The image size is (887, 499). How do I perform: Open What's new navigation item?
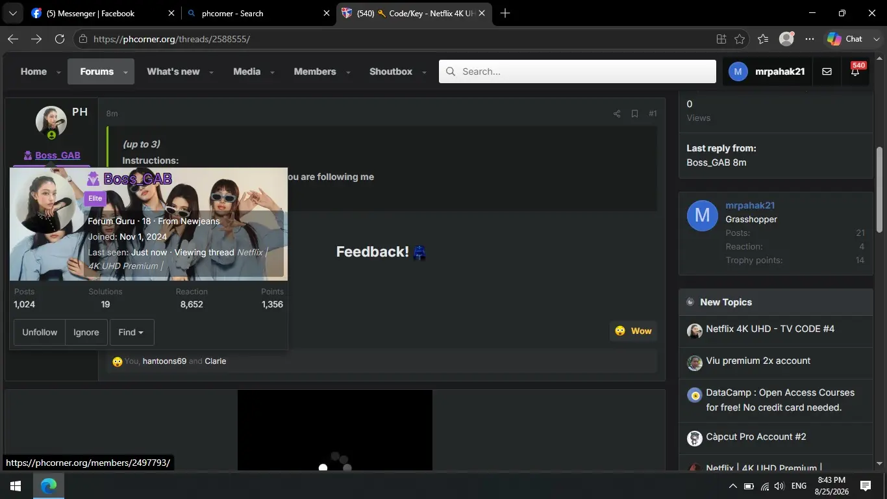pyautogui.click(x=173, y=71)
